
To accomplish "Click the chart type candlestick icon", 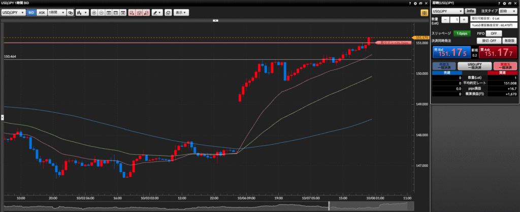I will pyautogui.click(x=81, y=12).
